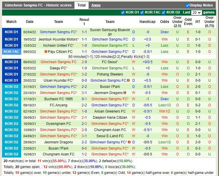Click the 20 match(es) in total summary
Viewport: 219px width, 176px height.
click(68, 161)
